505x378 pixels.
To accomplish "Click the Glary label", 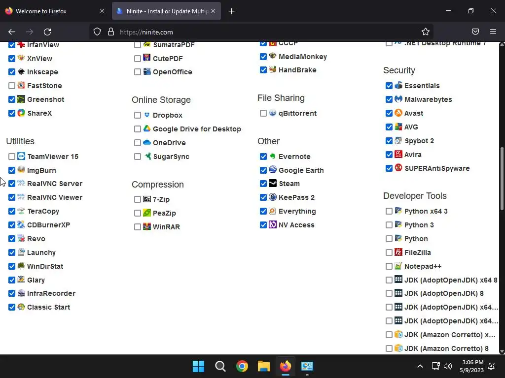I will [36, 280].
